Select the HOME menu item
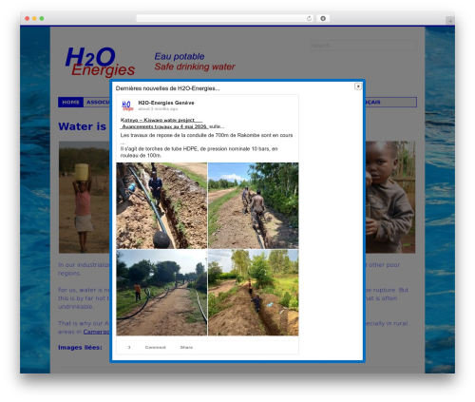This screenshot has height=402, width=475. click(70, 103)
